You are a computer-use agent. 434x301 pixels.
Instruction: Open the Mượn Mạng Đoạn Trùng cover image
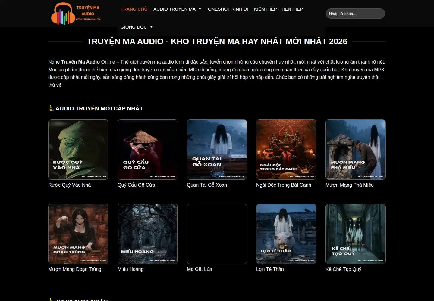point(78,234)
